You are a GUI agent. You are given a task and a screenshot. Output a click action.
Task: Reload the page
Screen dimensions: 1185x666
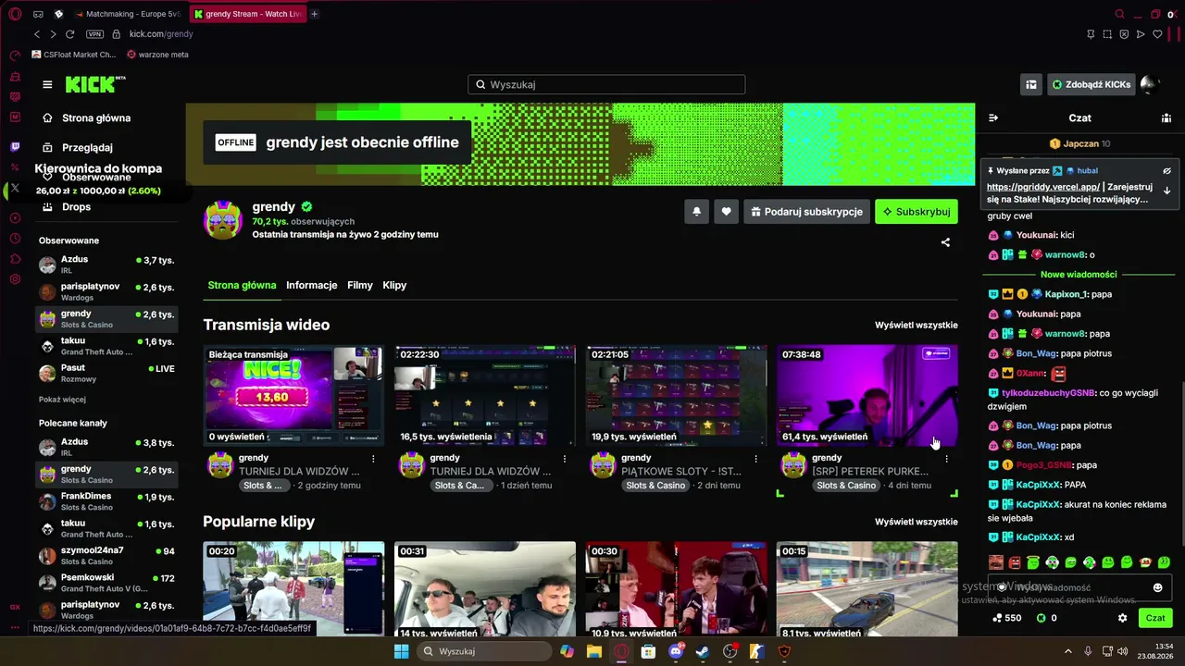[x=69, y=34]
